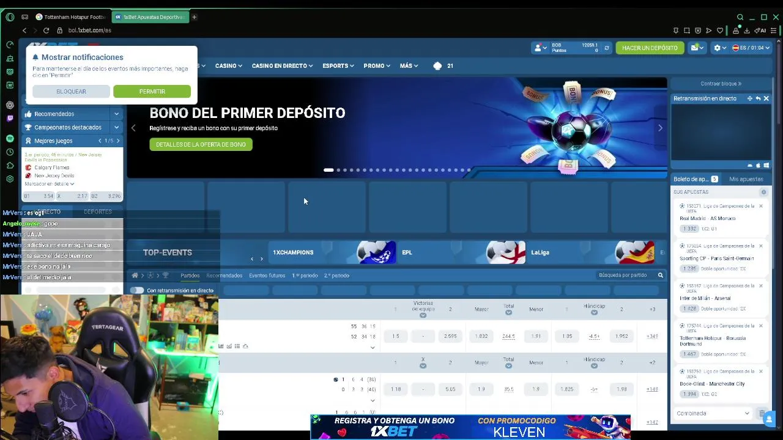The width and height of the screenshot is (783, 440).
Task: Open the account profile dropdown
Action: (x=541, y=48)
